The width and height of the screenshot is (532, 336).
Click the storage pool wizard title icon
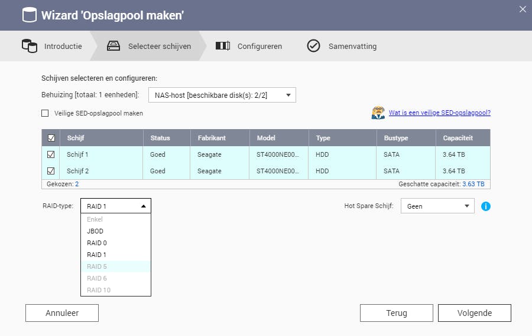click(x=29, y=15)
